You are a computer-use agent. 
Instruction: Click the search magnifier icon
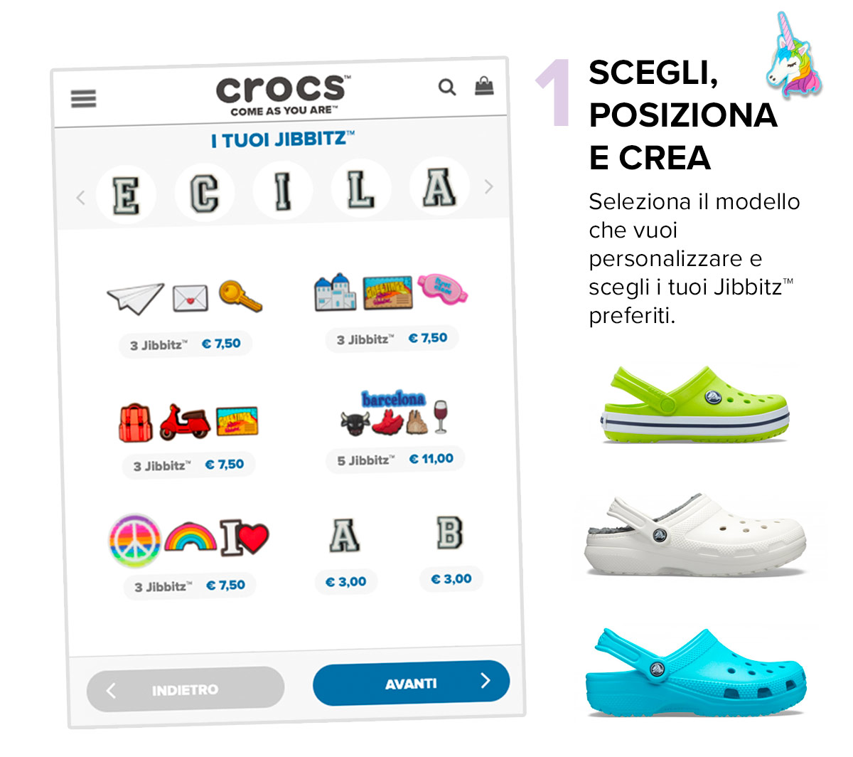tap(447, 88)
